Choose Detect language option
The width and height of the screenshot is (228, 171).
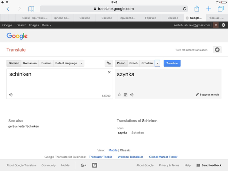click(x=66, y=63)
